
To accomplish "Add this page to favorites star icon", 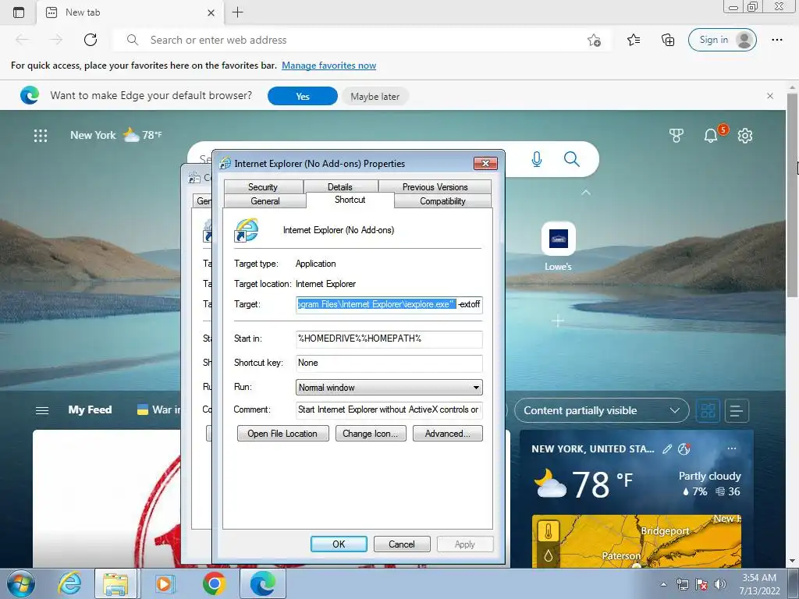I will coord(594,40).
